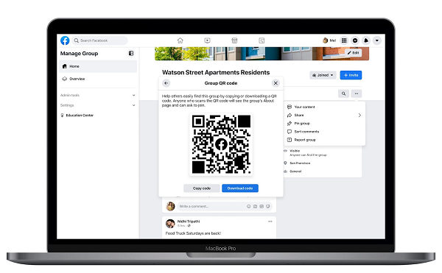Expand the Settings section

(x=98, y=105)
